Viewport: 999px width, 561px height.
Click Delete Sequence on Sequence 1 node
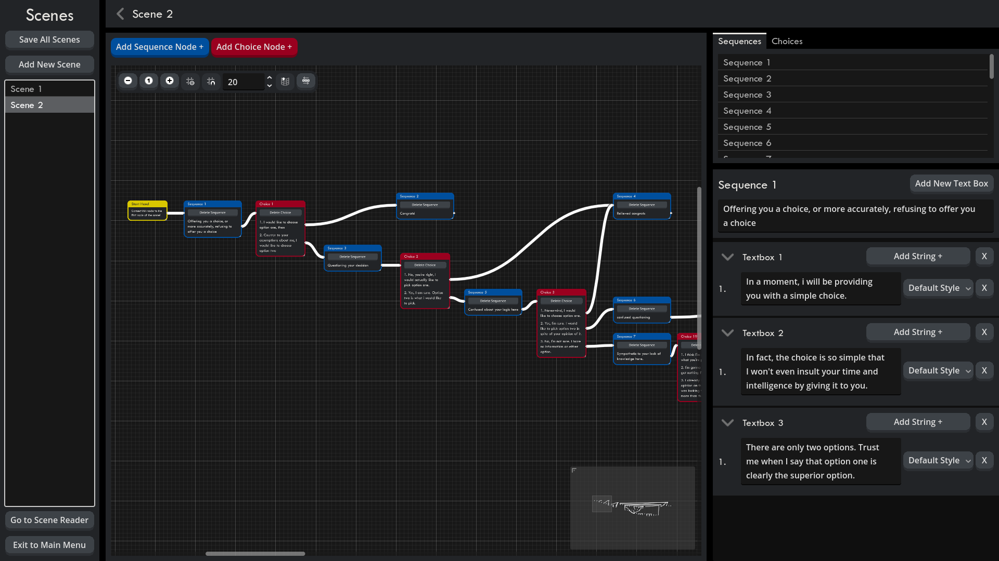tap(212, 212)
